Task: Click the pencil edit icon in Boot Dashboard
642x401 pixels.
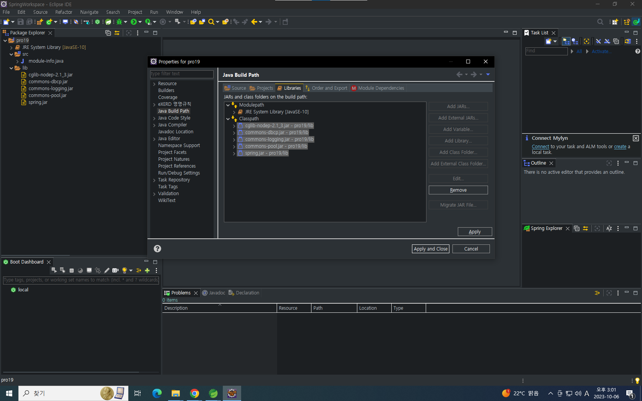Action: [107, 270]
